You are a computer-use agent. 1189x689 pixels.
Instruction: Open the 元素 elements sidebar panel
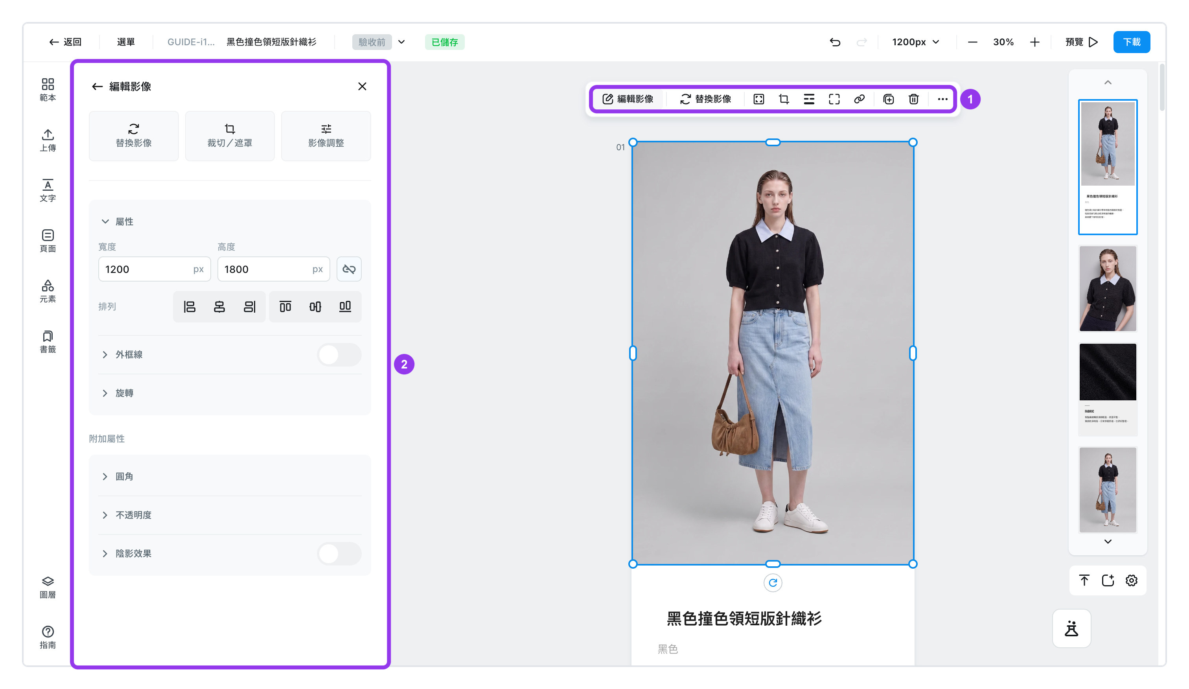[x=48, y=291]
